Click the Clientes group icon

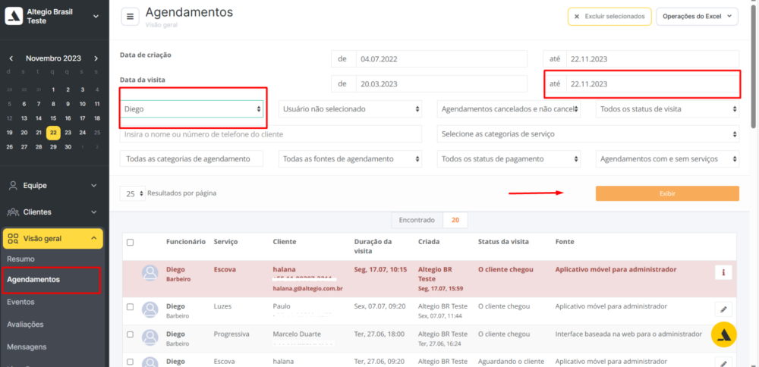pos(13,212)
